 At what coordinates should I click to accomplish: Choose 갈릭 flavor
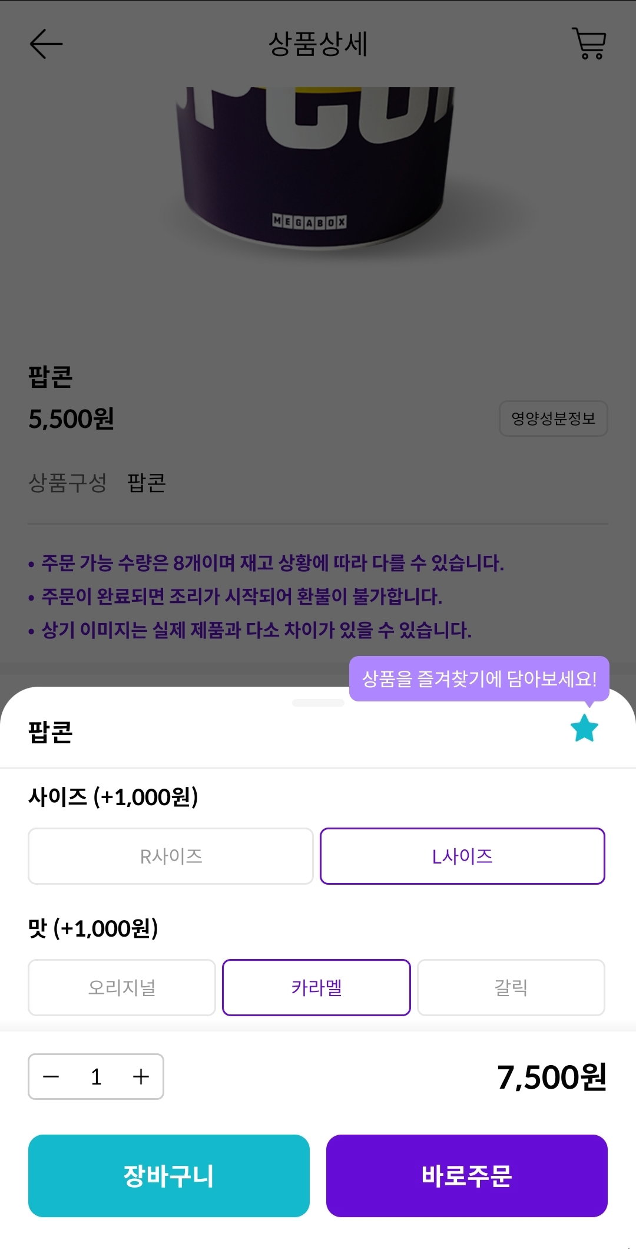pos(511,987)
